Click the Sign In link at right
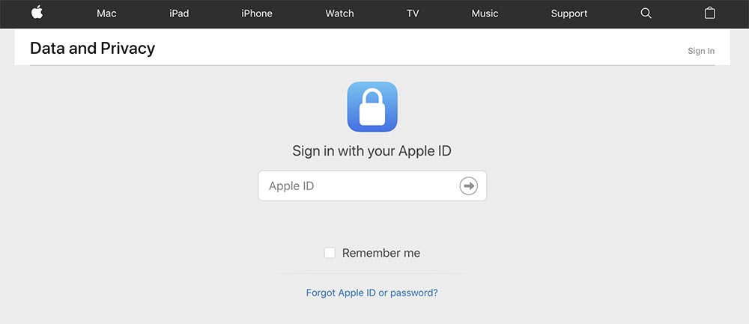The image size is (749, 324). click(x=701, y=51)
